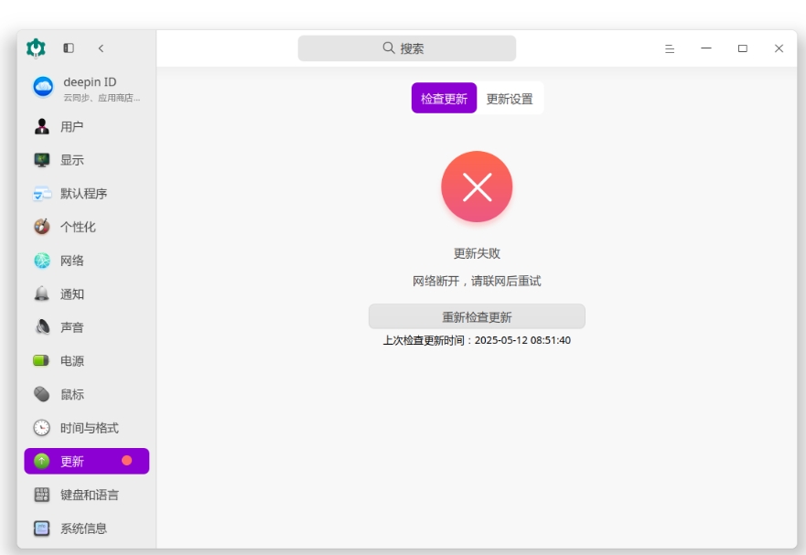Open 个性化 personalization icon
Image resolution: width=806 pixels, height=555 pixels.
(42, 227)
